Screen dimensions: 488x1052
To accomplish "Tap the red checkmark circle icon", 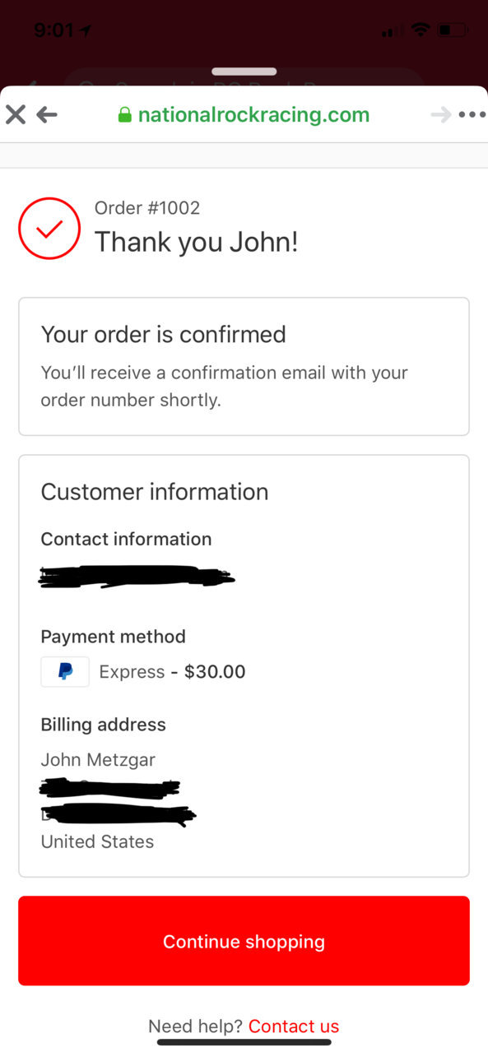I will pyautogui.click(x=49, y=229).
